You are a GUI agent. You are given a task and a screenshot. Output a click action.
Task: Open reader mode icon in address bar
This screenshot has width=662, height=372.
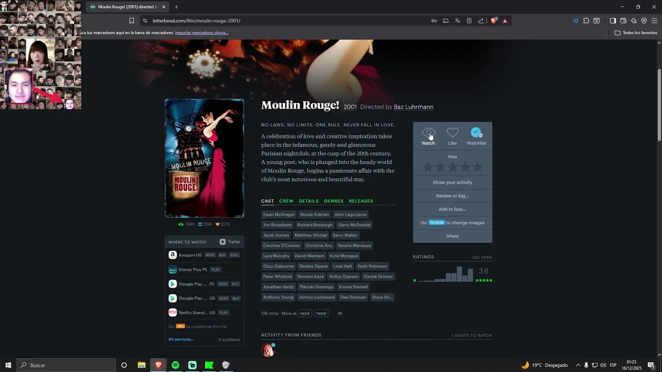[x=469, y=21]
